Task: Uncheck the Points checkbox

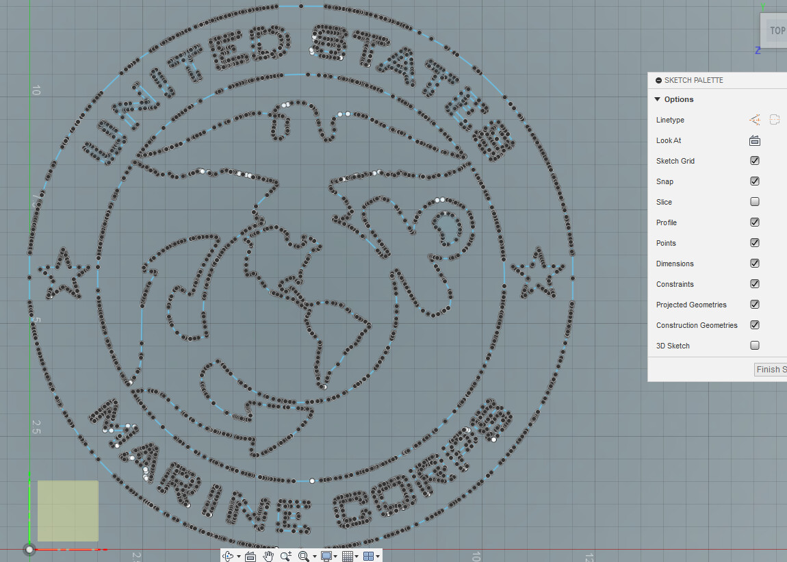Action: 755,243
